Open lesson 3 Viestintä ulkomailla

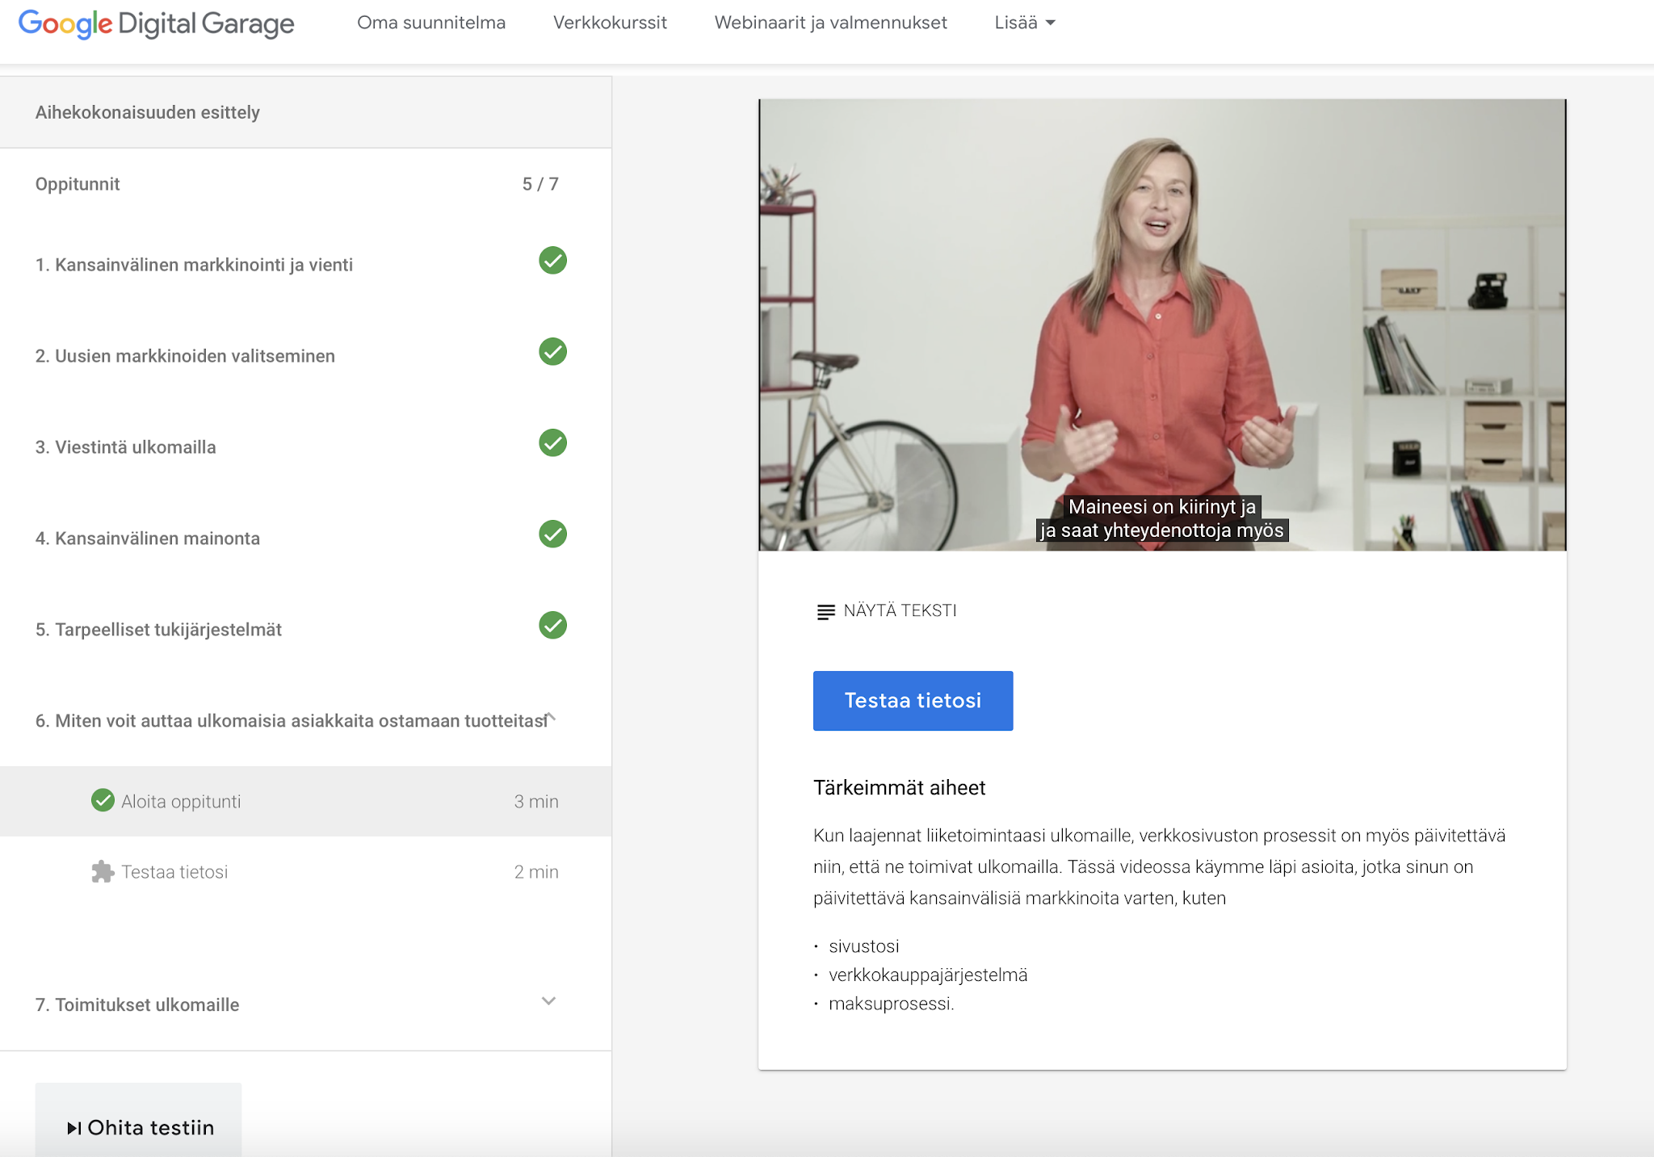[305, 447]
